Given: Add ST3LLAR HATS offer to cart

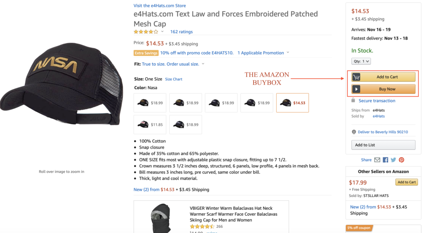Looking at the screenshot, I should pyautogui.click(x=406, y=182).
